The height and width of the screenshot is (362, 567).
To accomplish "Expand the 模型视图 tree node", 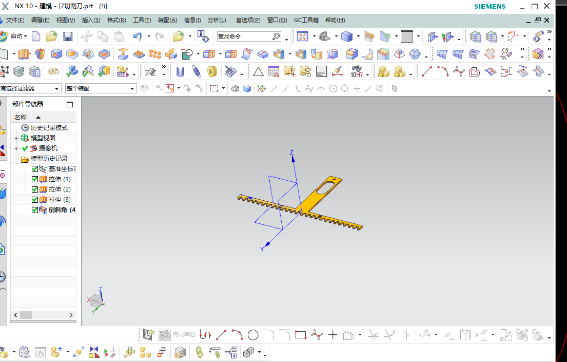I will pyautogui.click(x=16, y=138).
